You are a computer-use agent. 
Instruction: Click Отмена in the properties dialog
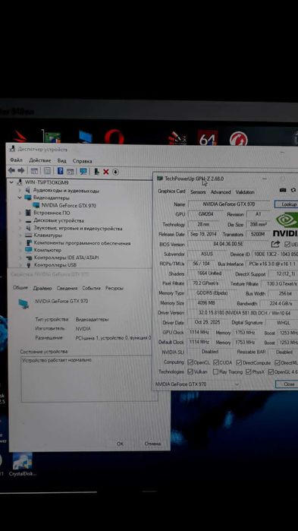click(x=152, y=444)
